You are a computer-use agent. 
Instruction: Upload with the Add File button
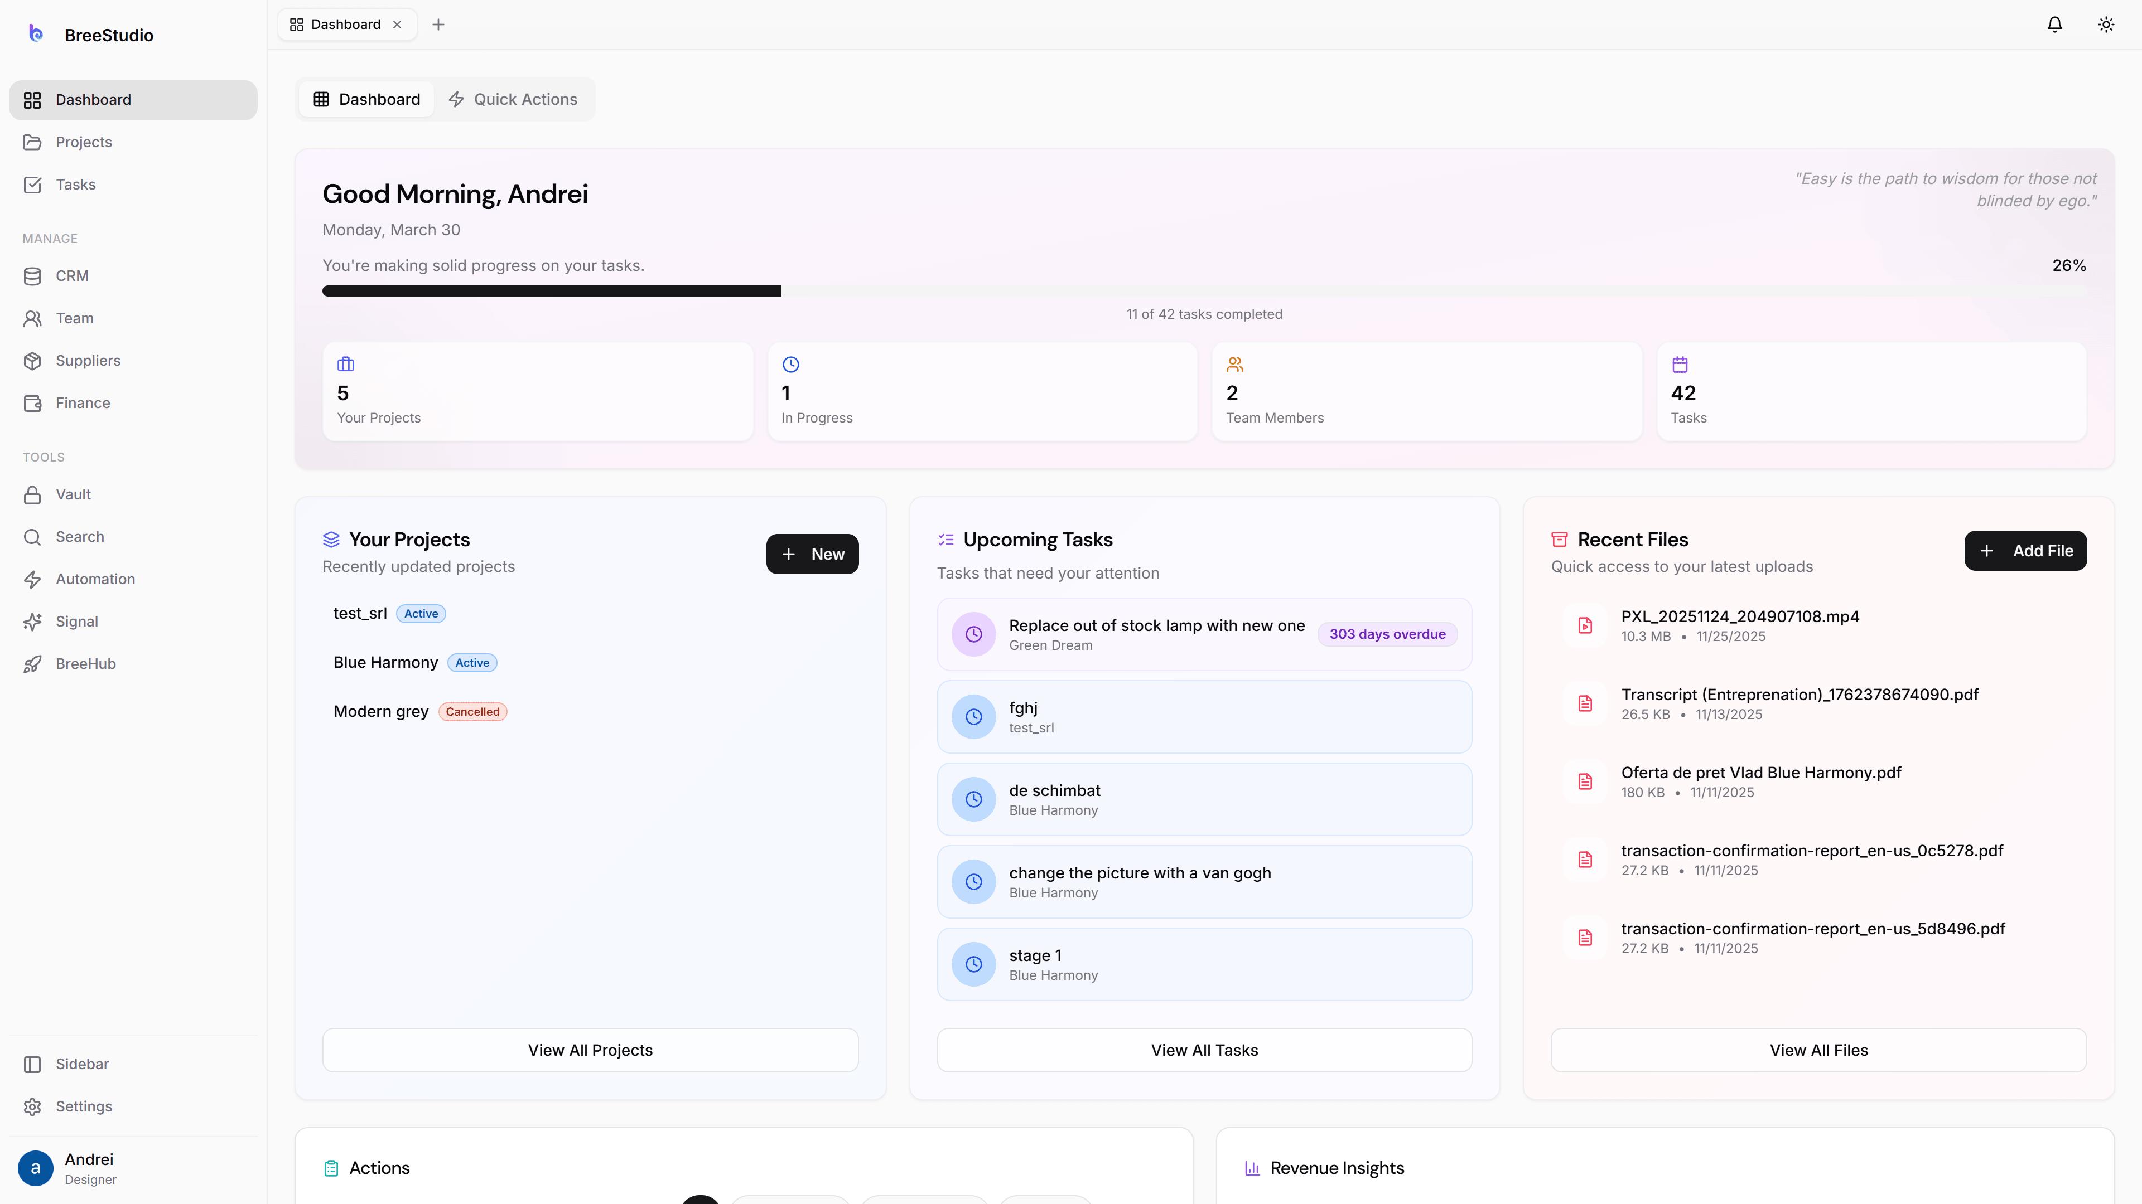click(2025, 551)
